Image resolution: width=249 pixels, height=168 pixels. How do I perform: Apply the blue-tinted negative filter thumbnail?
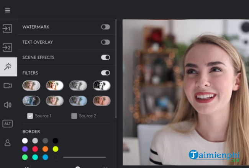(x=31, y=101)
